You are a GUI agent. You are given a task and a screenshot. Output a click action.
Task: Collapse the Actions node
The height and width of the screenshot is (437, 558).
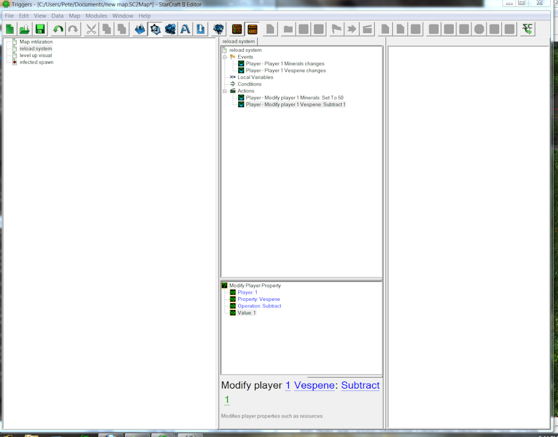point(225,91)
